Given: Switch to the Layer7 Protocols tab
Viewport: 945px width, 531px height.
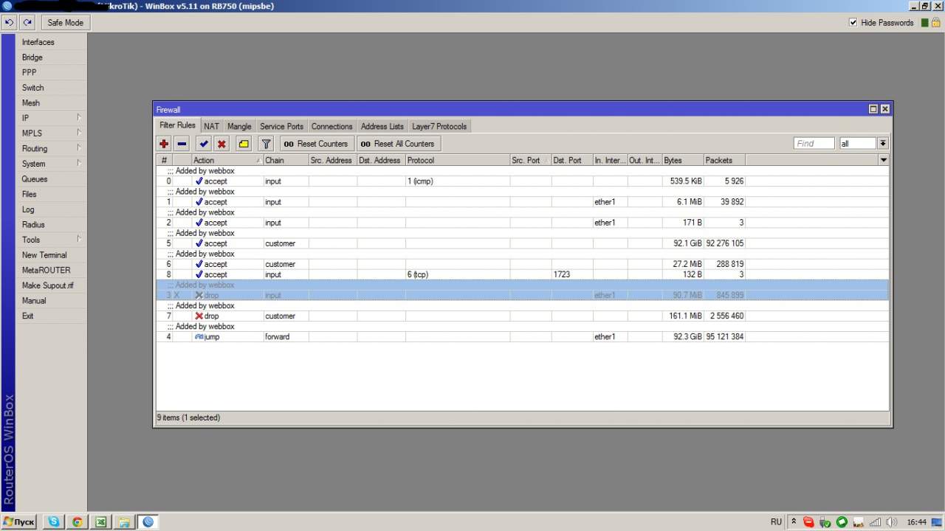Looking at the screenshot, I should tap(439, 126).
